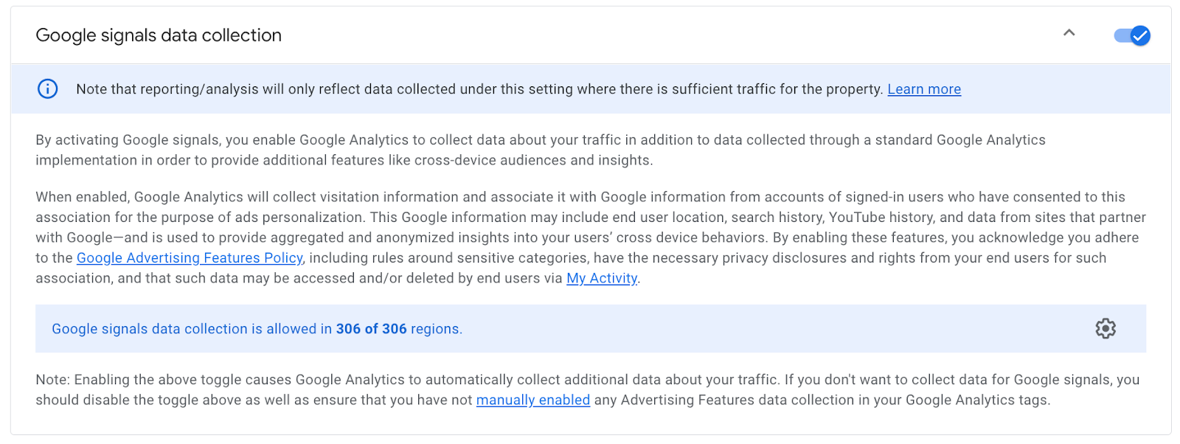This screenshot has height=444, width=1180.
Task: Open regions settings via the gear icon
Action: [x=1105, y=328]
